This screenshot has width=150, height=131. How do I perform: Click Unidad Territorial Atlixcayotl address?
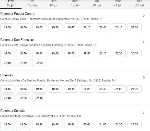pos(41,116)
